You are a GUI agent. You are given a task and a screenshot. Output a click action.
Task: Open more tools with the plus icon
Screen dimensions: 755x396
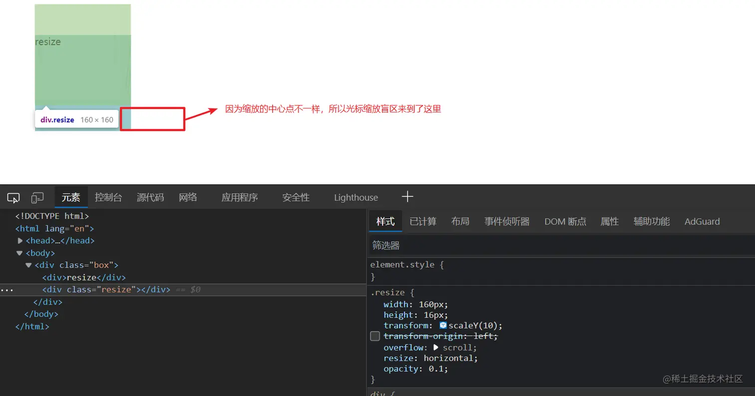[407, 197]
